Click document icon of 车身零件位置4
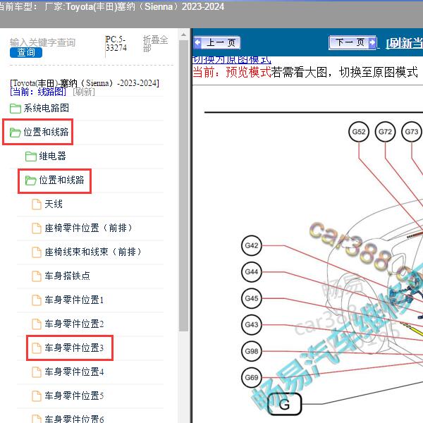 37,372
